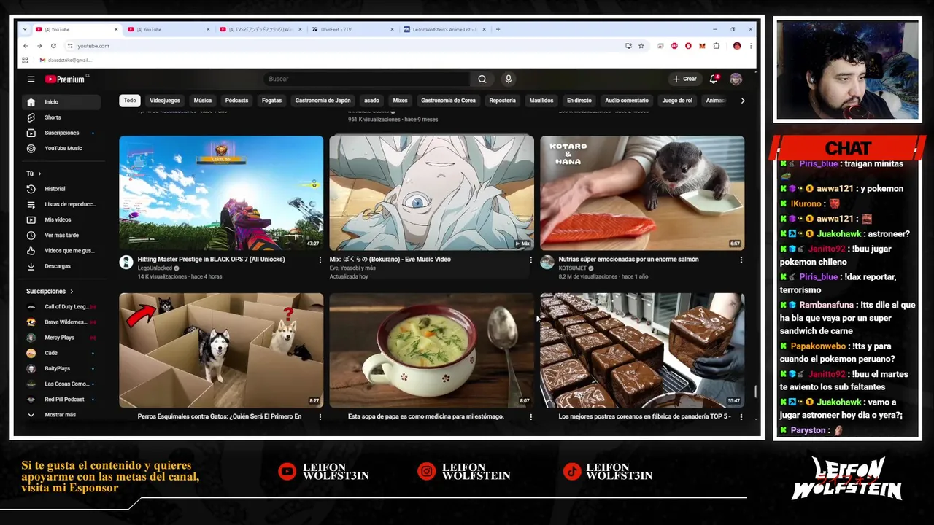The width and height of the screenshot is (934, 525).
Task: Open Red Pill Podcast subscription
Action: [61, 400]
